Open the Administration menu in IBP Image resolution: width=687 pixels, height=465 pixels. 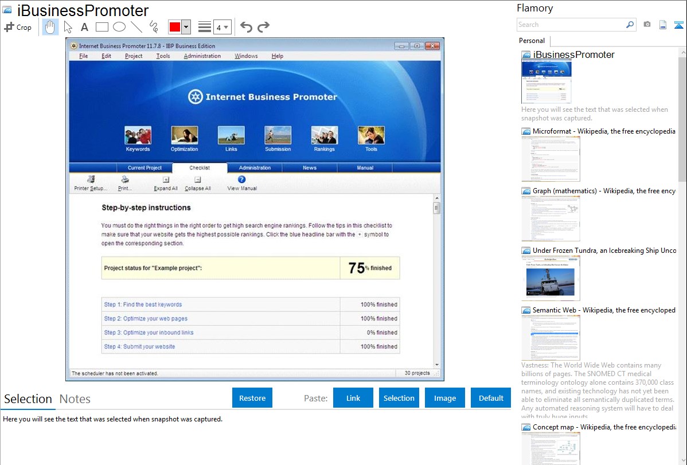click(x=202, y=56)
